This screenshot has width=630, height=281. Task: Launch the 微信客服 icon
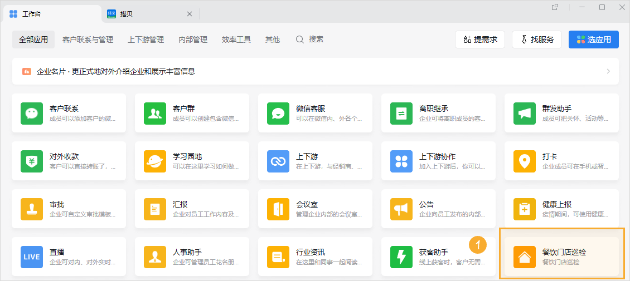(278, 114)
